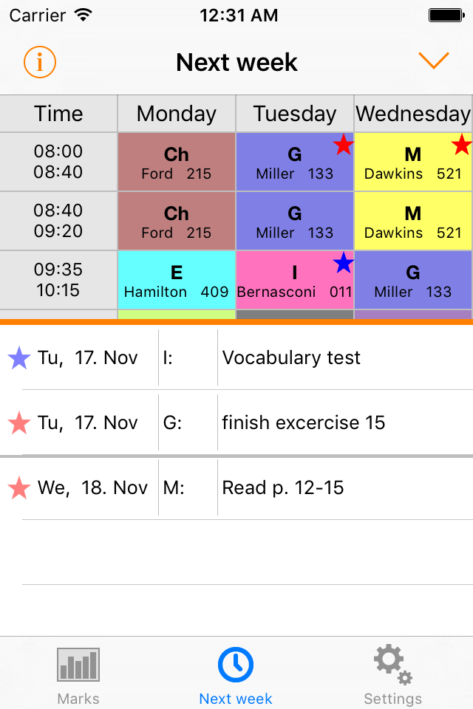This screenshot has width=473, height=709.
Task: Tap the Wednesday 09:35 Miller German cell
Action: click(x=413, y=281)
